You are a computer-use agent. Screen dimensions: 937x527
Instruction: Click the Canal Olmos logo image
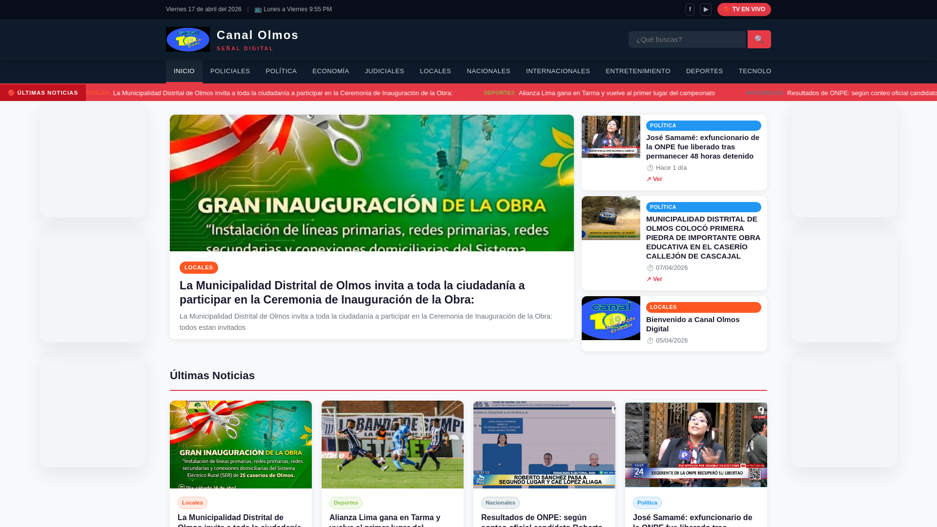[x=188, y=40]
